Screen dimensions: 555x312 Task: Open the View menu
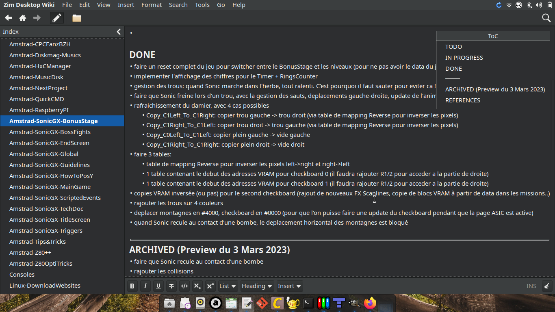click(104, 5)
